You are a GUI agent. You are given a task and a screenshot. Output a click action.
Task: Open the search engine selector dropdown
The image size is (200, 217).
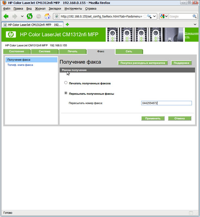click(164, 16)
